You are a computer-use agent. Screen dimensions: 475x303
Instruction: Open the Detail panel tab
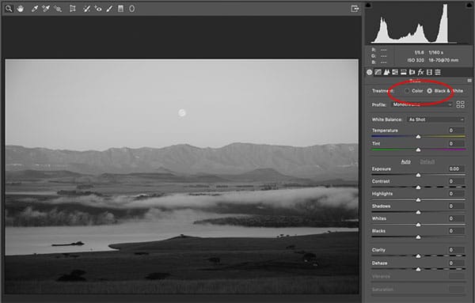[386, 72]
